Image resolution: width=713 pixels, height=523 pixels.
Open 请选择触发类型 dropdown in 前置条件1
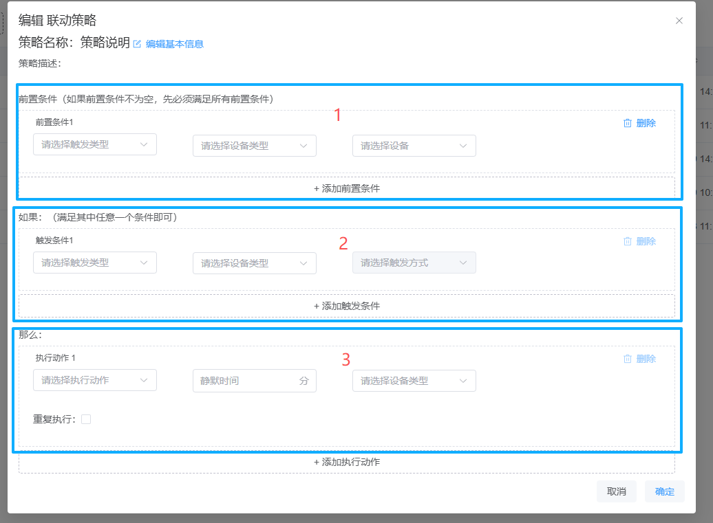click(x=95, y=144)
